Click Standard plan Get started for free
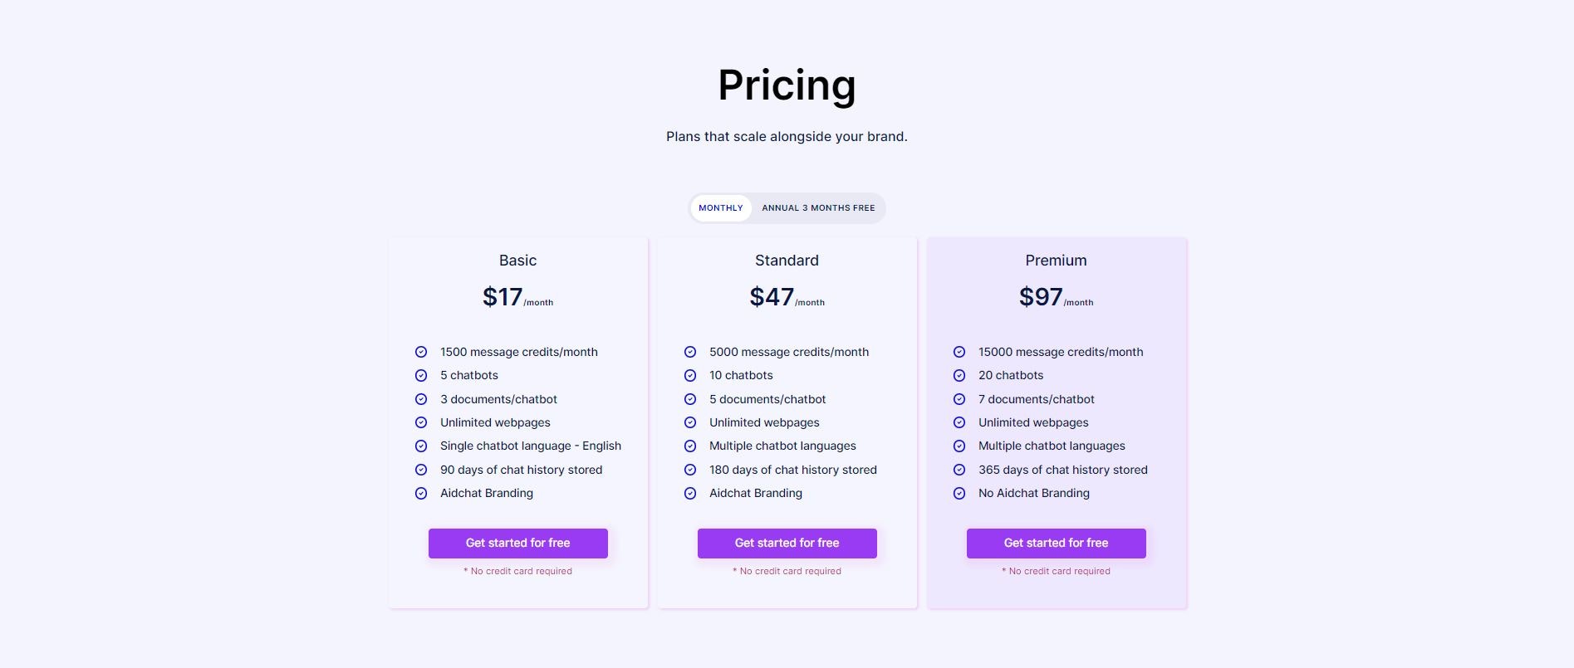The image size is (1574, 668). click(787, 544)
